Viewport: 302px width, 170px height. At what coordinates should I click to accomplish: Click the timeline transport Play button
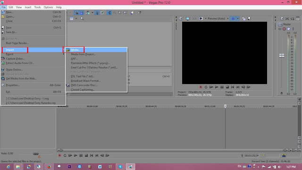click(75, 155)
